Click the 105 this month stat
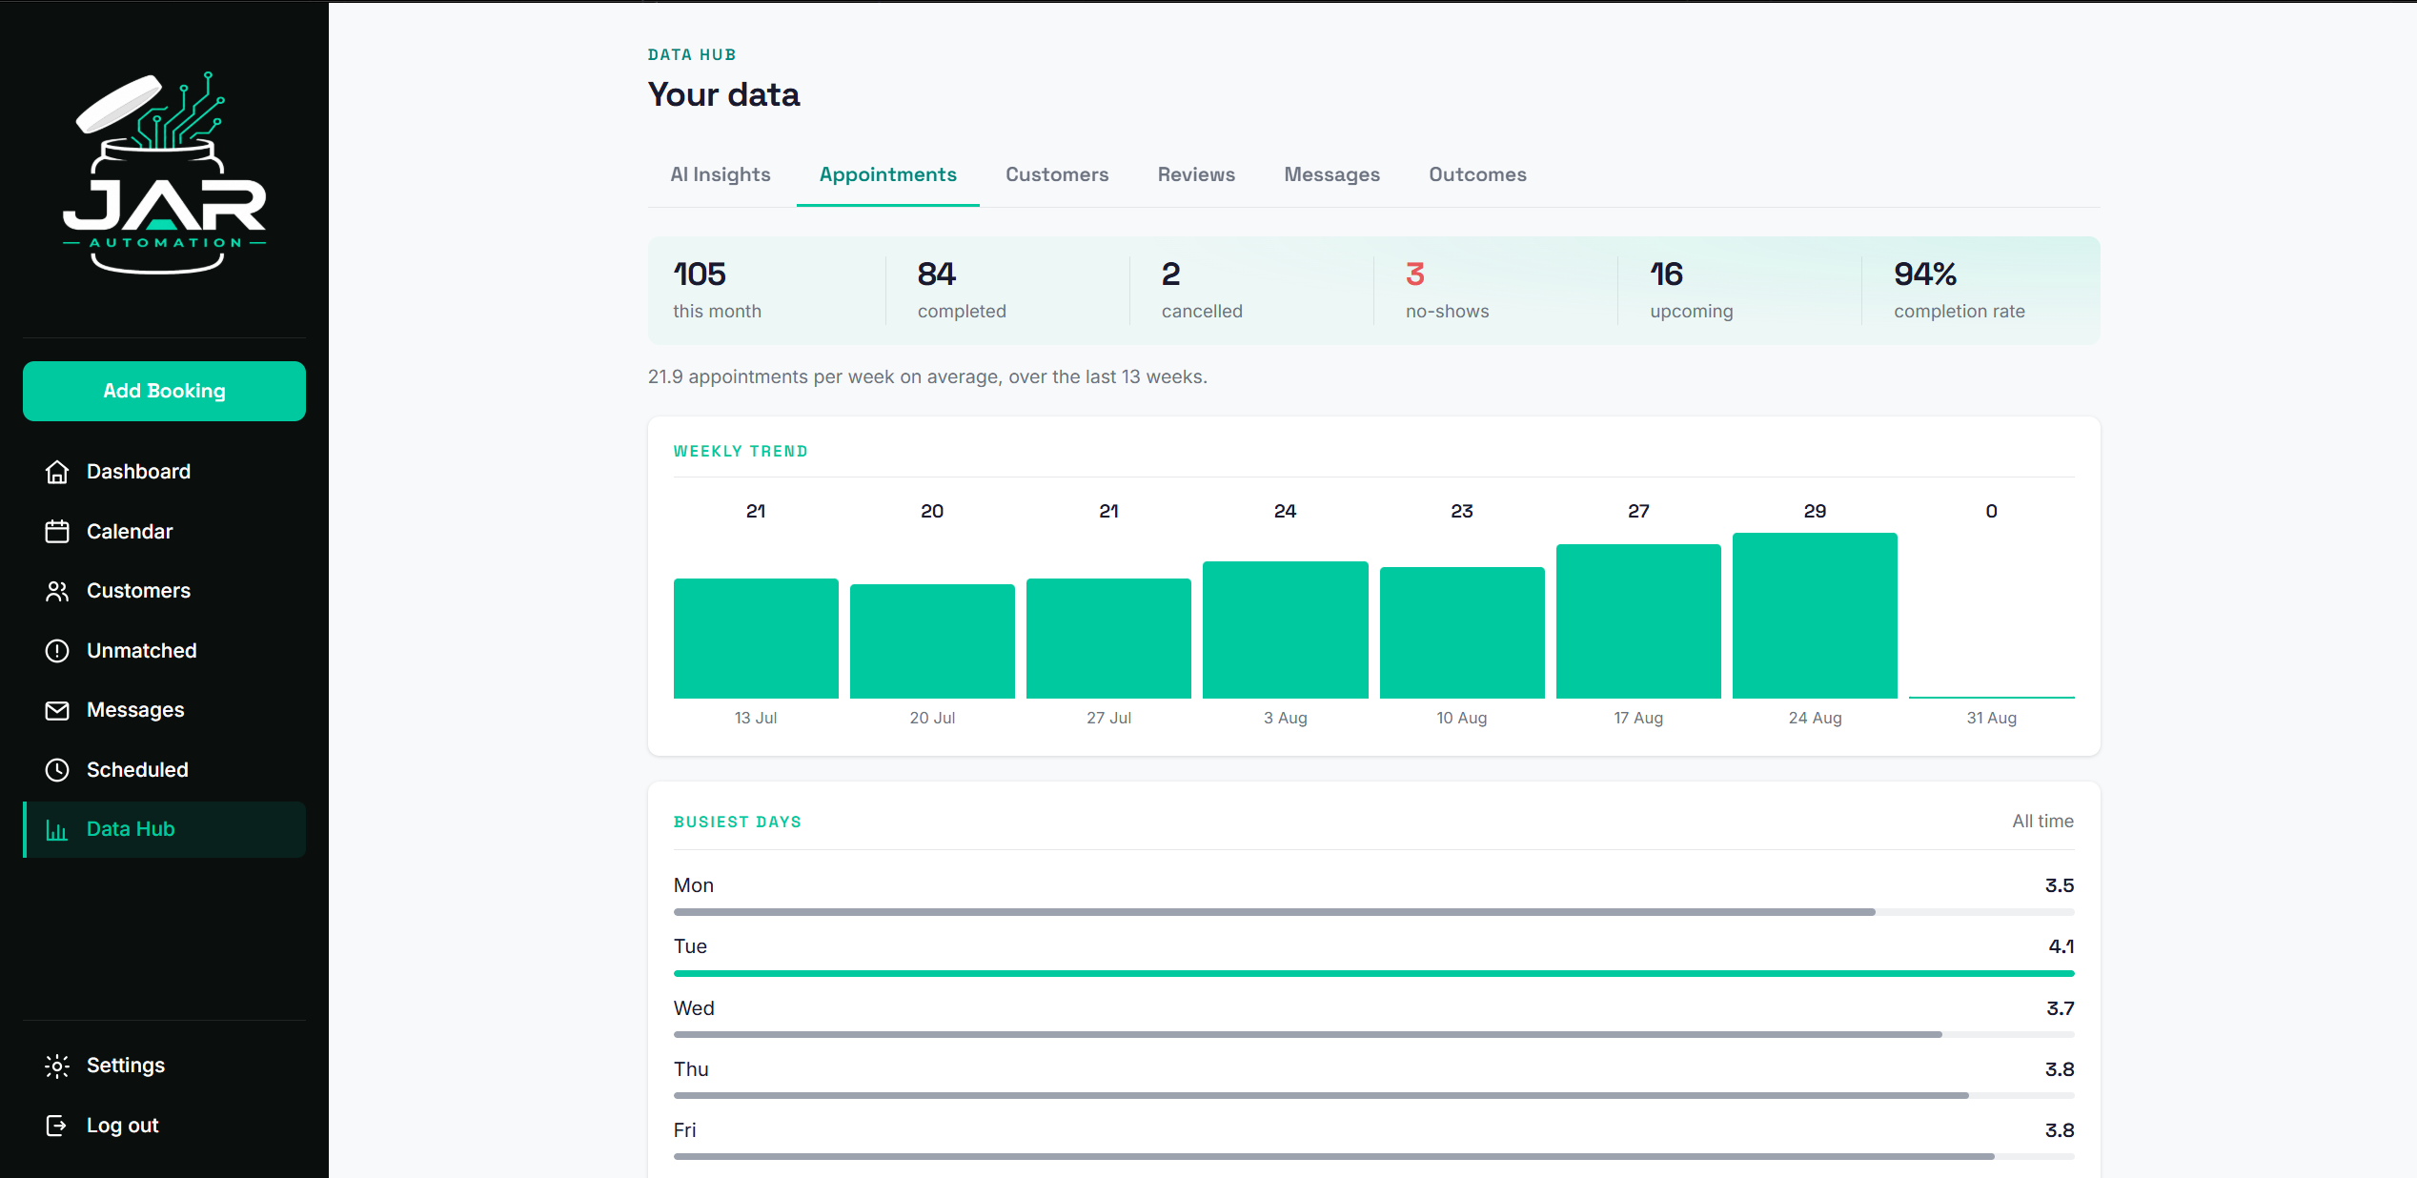 click(718, 290)
